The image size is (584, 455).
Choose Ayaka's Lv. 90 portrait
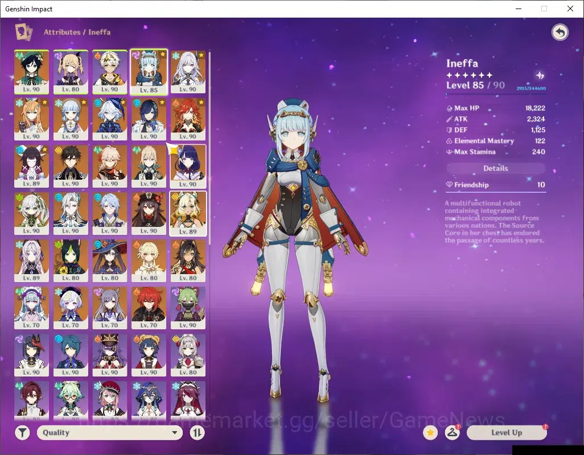pyautogui.click(x=71, y=119)
